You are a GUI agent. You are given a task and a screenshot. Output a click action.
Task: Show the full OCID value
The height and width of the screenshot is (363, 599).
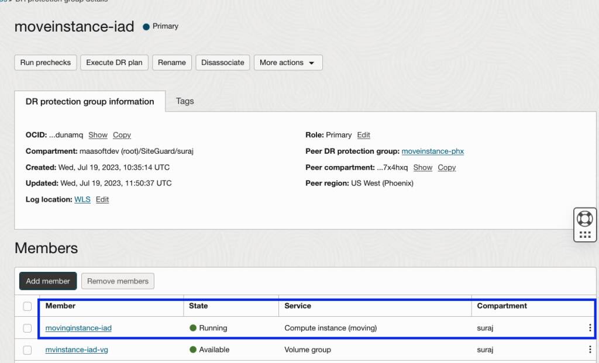pyautogui.click(x=98, y=135)
